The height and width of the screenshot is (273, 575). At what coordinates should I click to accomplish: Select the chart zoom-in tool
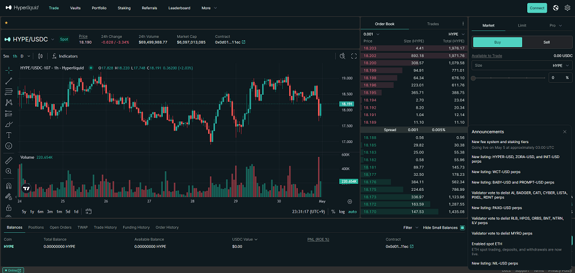pyautogui.click(x=9, y=171)
